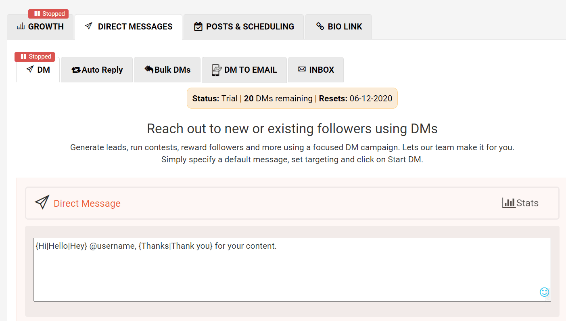
Task: Click the Stopped status badge above GROWTH
Action: 48,13
